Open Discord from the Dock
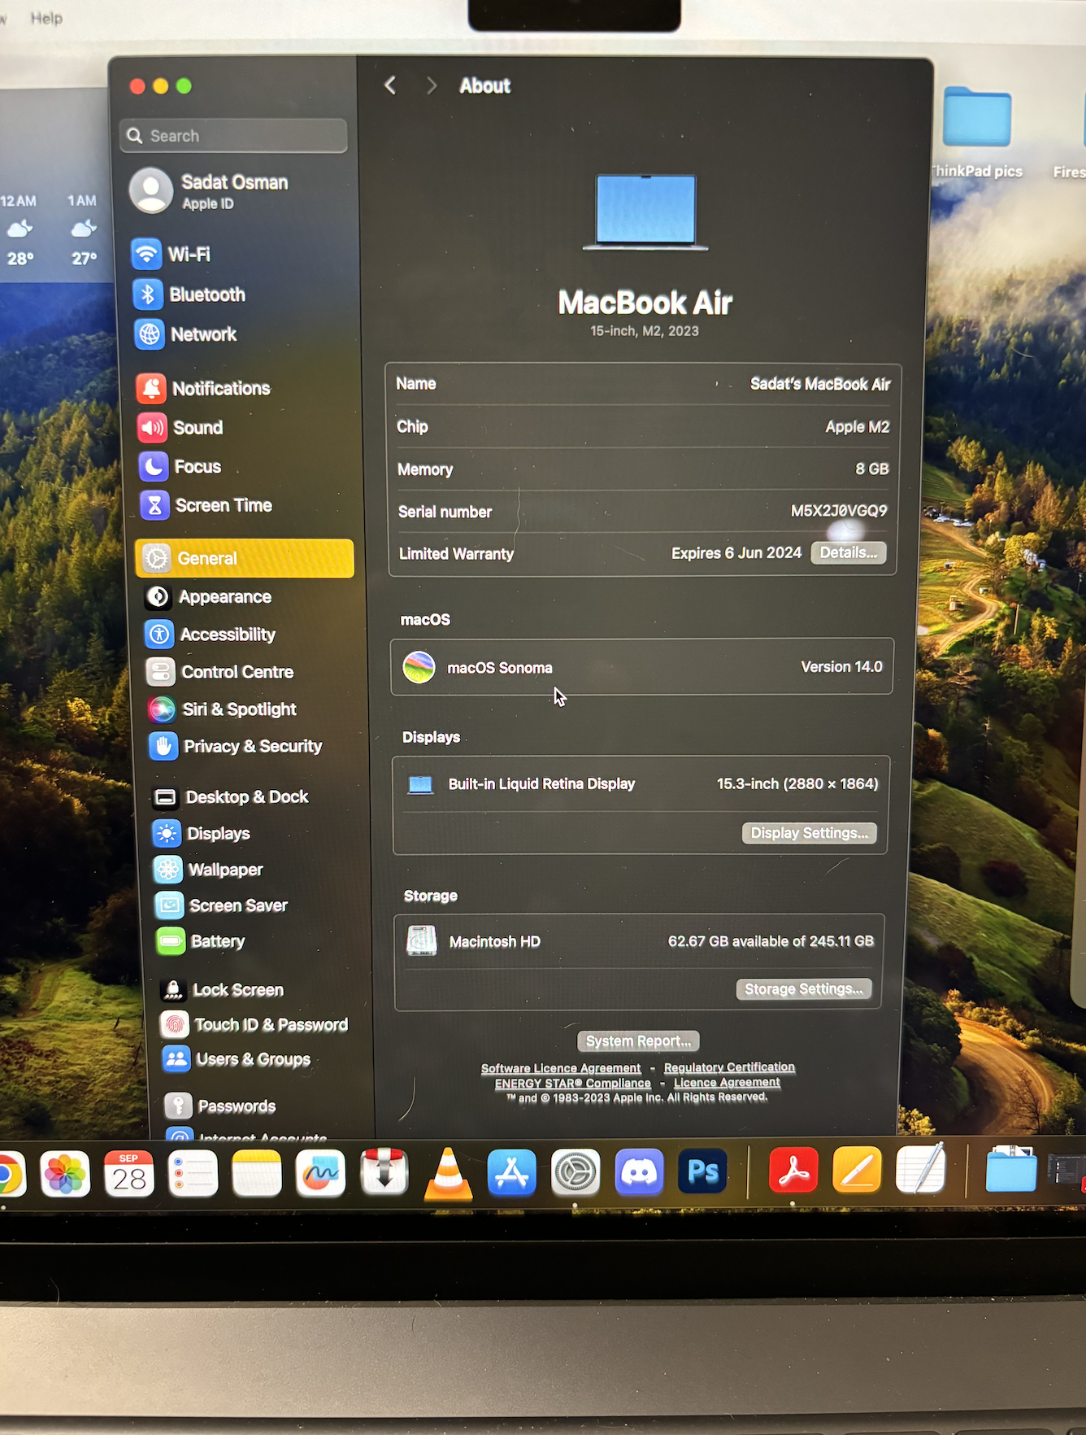The height and width of the screenshot is (1435, 1086). [x=639, y=1172]
